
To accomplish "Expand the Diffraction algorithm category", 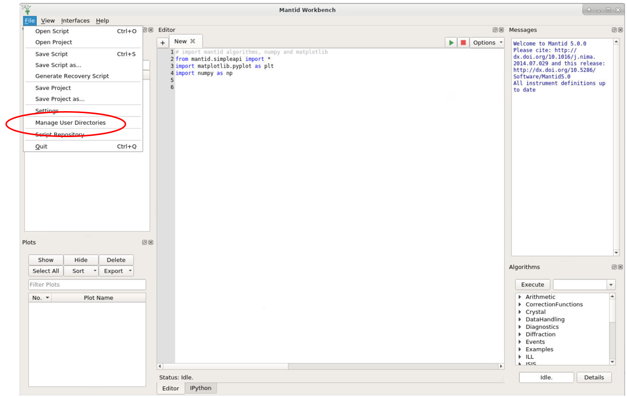I will click(x=520, y=334).
